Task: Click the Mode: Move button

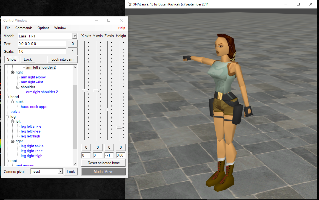Action: (x=103, y=172)
